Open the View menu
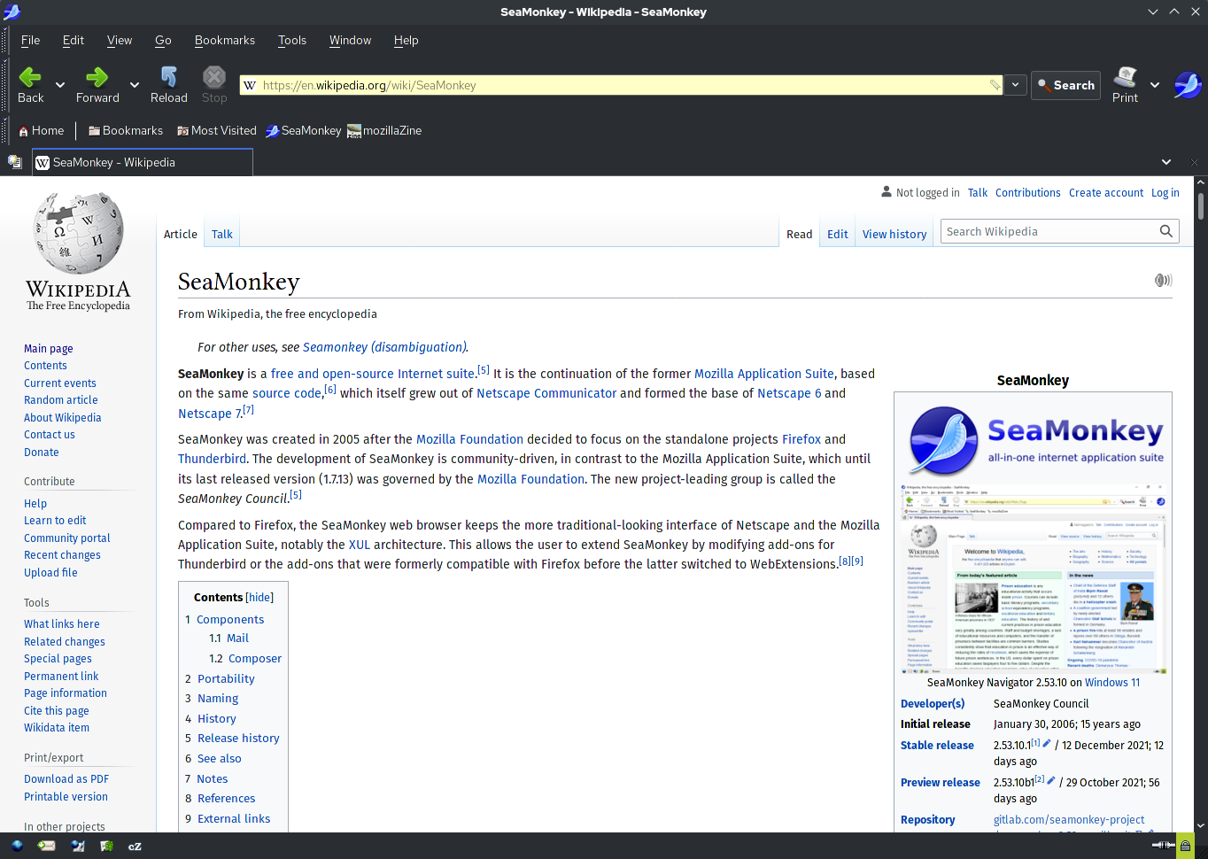Screen dimensions: 1208x859 (x=120, y=40)
